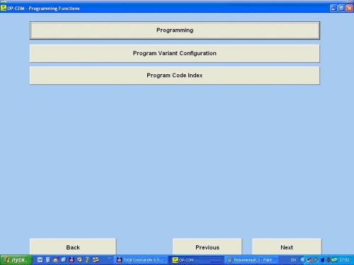Click the OP-COM taskbar button
354x265 pixels.
tap(196, 260)
